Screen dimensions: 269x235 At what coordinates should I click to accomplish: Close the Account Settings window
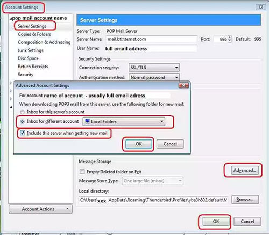click(x=260, y=7)
